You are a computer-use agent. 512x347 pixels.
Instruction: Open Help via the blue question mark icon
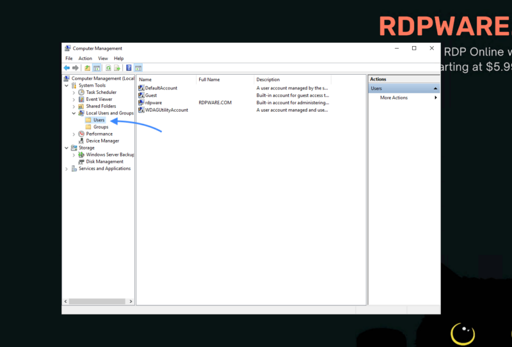point(129,68)
